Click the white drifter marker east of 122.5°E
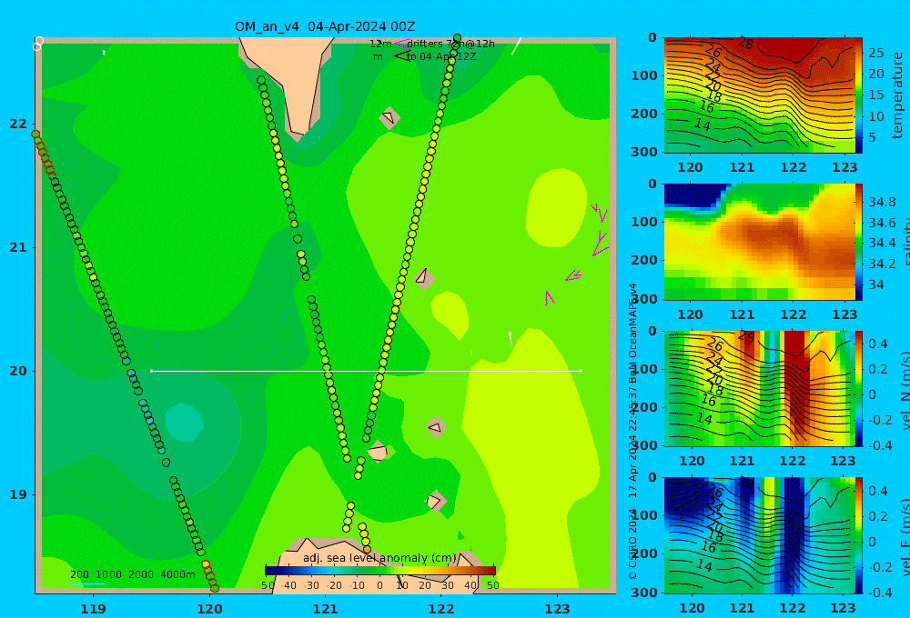Viewport: 910px width, 618px height. coord(511,338)
